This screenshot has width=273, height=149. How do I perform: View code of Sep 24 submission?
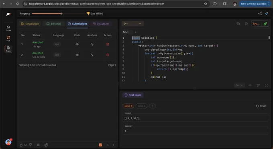click(x=77, y=55)
